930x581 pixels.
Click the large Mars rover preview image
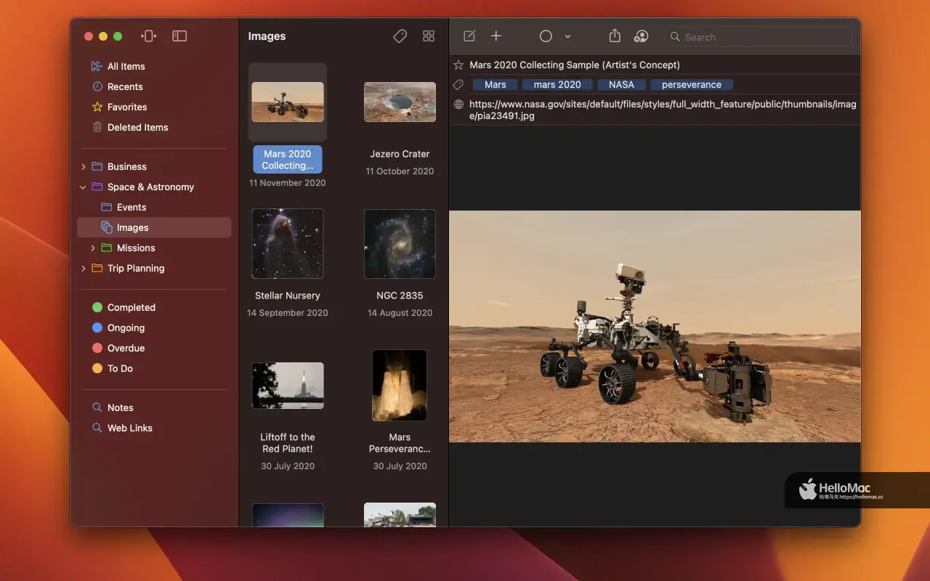tap(655, 326)
